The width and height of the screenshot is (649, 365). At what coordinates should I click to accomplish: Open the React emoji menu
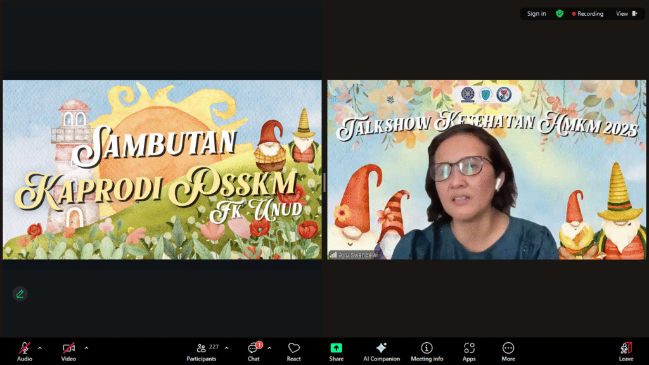pos(293,351)
